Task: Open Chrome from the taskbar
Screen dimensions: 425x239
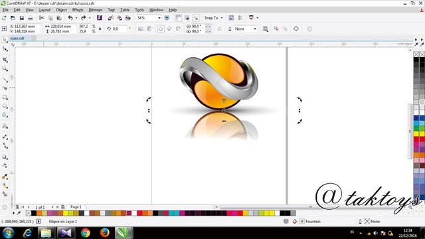Action: (x=86, y=233)
